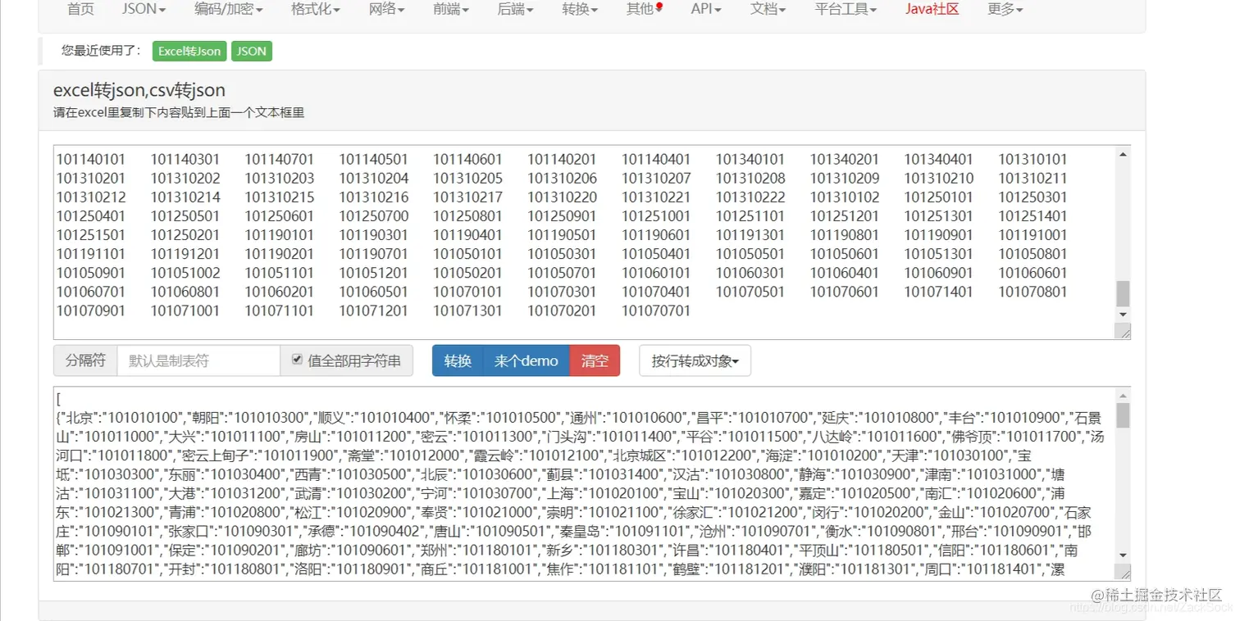The height and width of the screenshot is (621, 1240).
Task: Click the 转换 convert button
Action: pyautogui.click(x=458, y=360)
